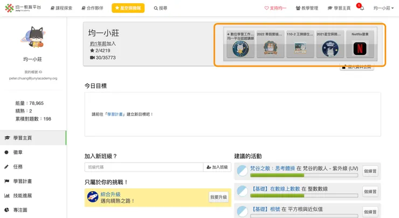This screenshot has height=218, width=399.
Task: Select the Netflix徽章 badge
Action: point(360,44)
